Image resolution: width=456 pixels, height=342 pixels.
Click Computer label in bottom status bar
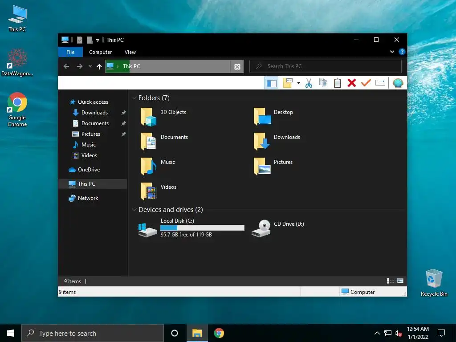362,292
